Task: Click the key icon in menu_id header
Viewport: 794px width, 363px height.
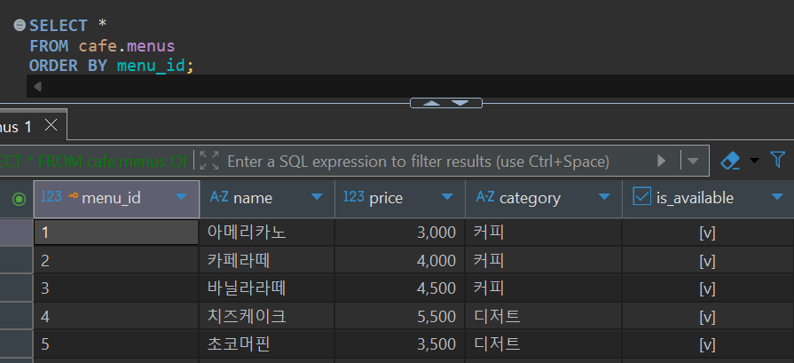Action: (x=73, y=196)
